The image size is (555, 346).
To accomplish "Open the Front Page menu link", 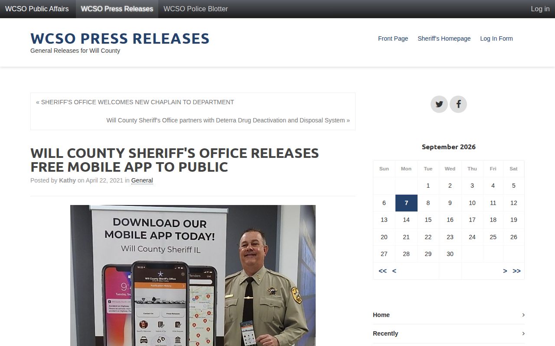I will click(393, 38).
